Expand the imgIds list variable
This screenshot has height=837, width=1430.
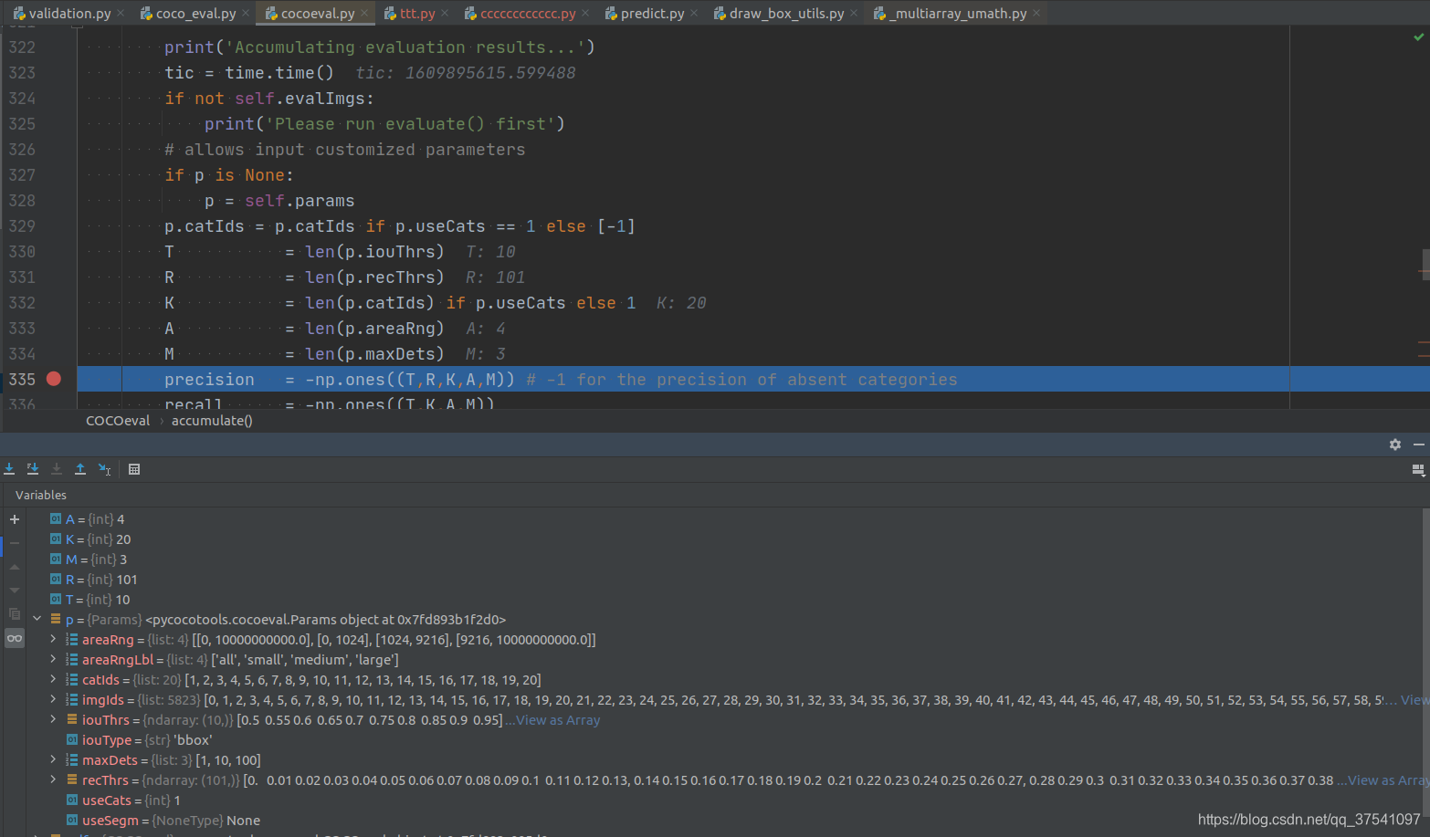click(x=53, y=699)
